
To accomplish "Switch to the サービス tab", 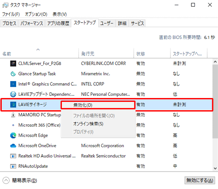I will click(137, 23).
